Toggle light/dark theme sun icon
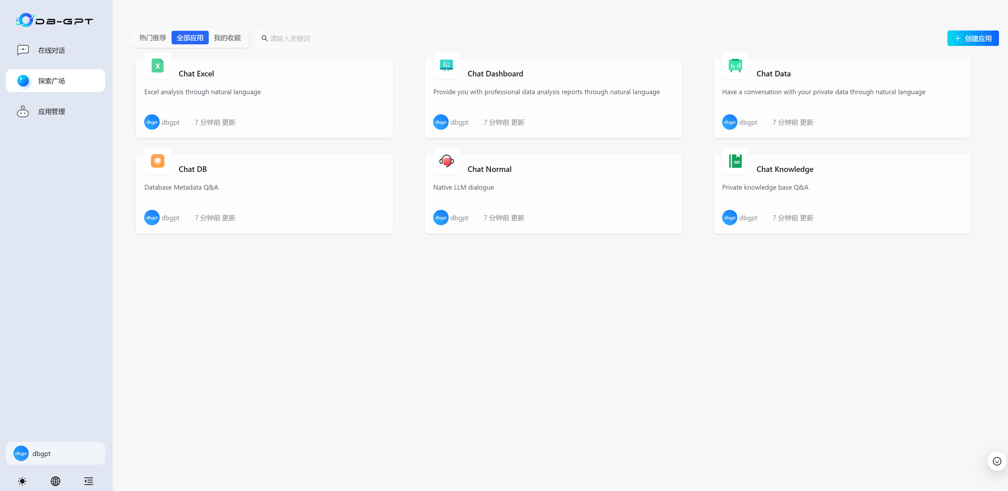The height and width of the screenshot is (491, 1008). click(22, 481)
